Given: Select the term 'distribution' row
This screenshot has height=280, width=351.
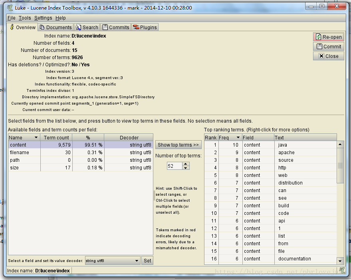Looking at the screenshot, I should [x=270, y=183].
